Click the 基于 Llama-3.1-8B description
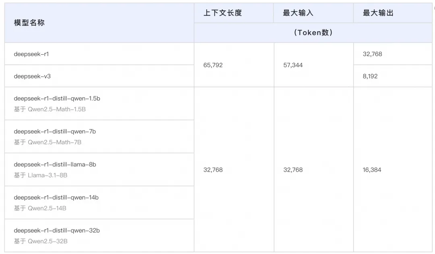This screenshot has height=254, width=435. click(x=40, y=175)
